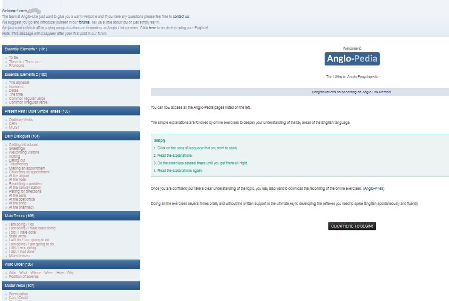The width and height of the screenshot is (449, 301).
Task: Open 'The alphabet' lesson
Action: pos(19,82)
